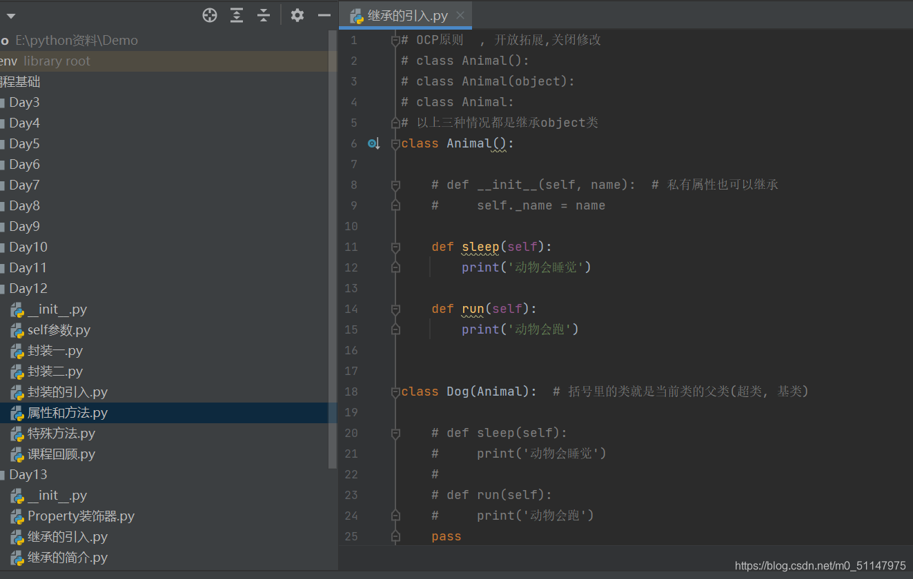Open self参数.py in the project tree
Screen dimensions: 913x579
click(59, 330)
